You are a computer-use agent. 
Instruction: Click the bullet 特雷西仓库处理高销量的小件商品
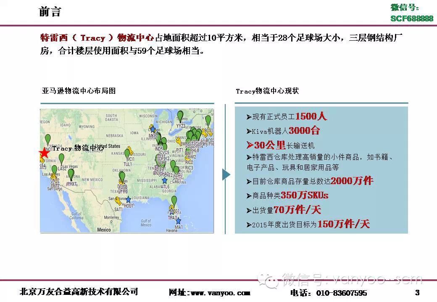point(320,162)
